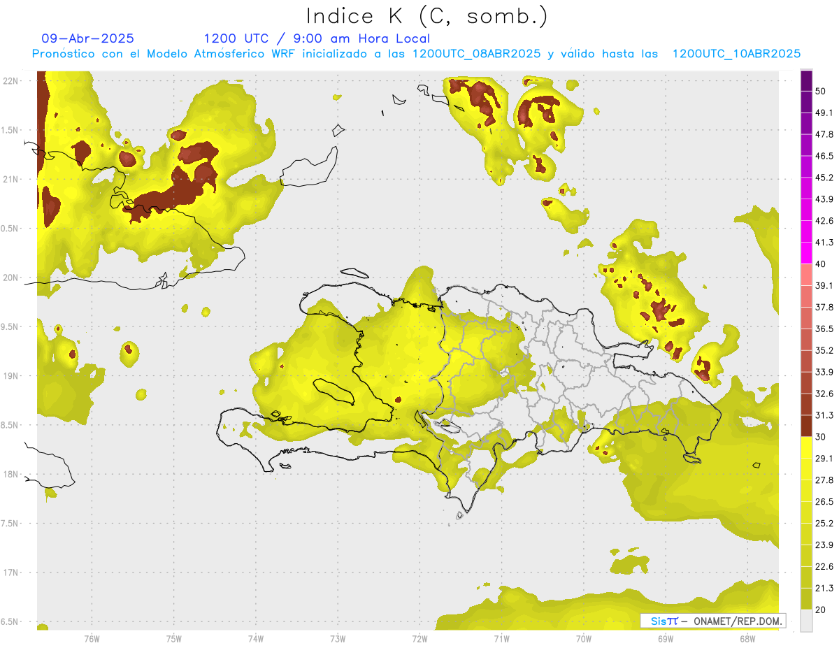Click the salmon swatch between 39.1 and 40
Screen dimensions: 839x648
[806, 275]
